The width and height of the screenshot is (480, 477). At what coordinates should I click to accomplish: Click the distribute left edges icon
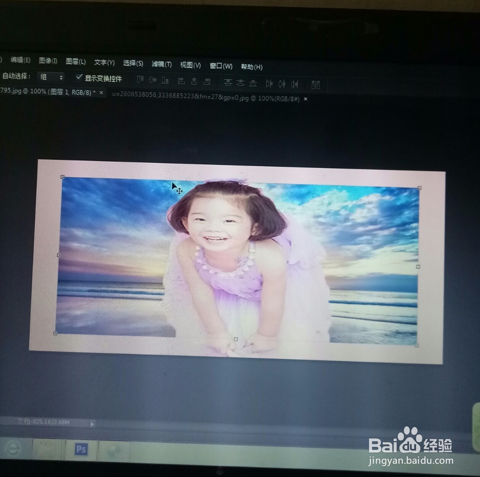coord(269,83)
